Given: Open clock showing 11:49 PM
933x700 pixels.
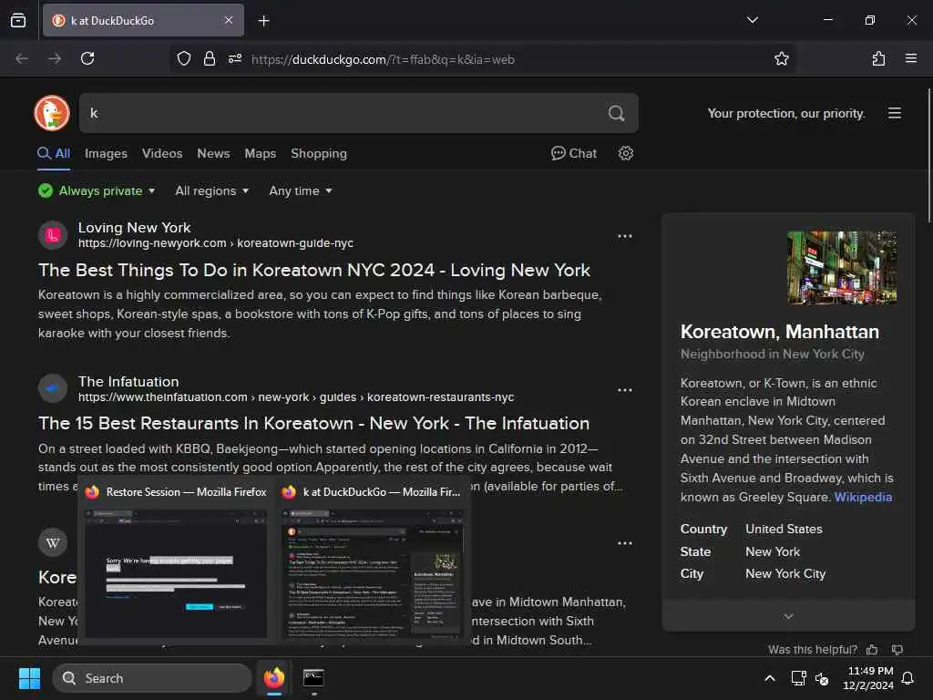Looking at the screenshot, I should 868,678.
